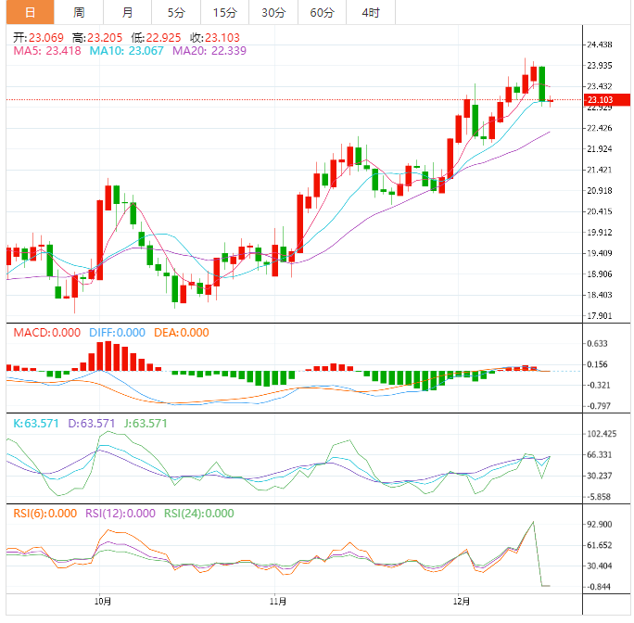
Task: Open the 月 monthly chart tab
Action: [127, 12]
